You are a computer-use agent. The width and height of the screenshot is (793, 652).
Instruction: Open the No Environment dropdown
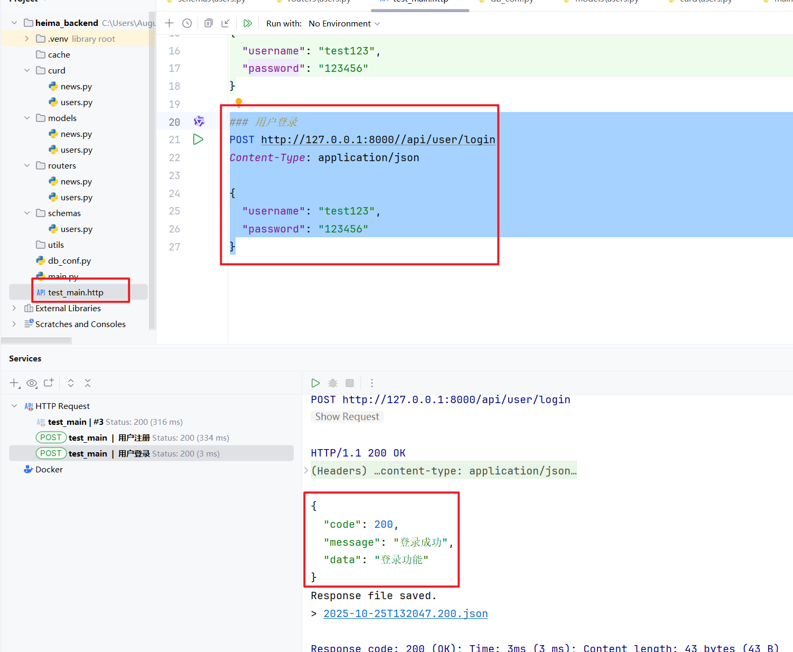(344, 24)
